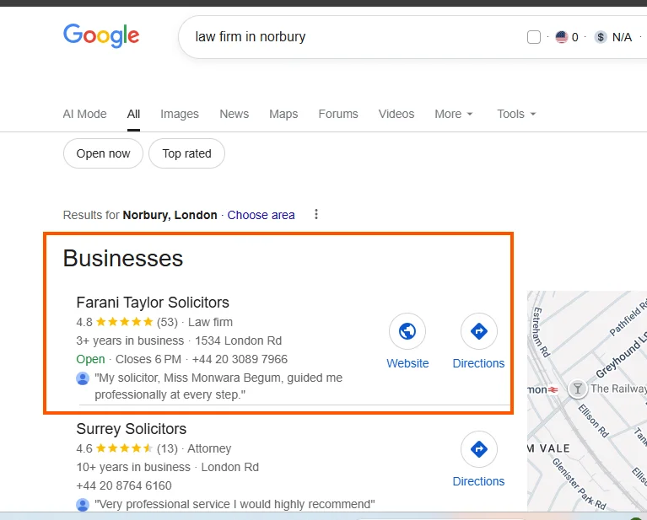Expand the More dropdown menu
This screenshot has height=520, width=647.
point(454,114)
